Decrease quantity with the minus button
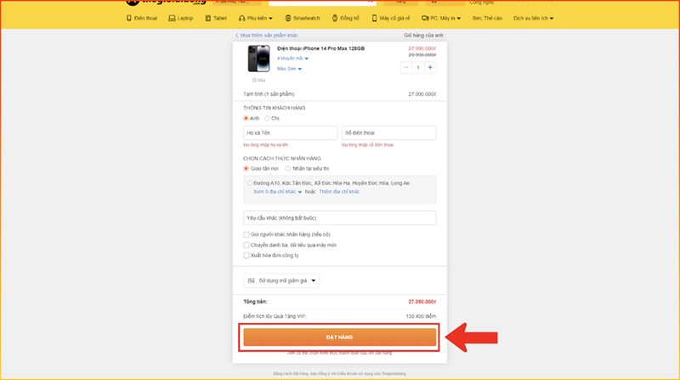This screenshot has width=680, height=380. point(406,68)
